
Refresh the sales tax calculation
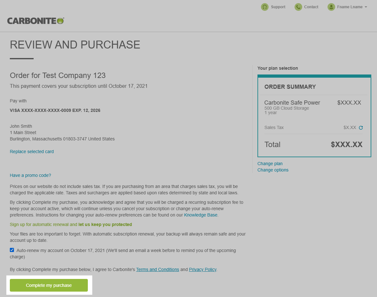(x=361, y=127)
